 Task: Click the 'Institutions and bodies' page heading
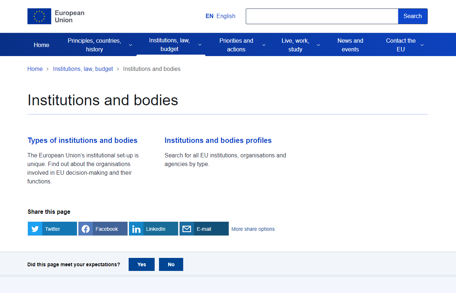coord(103,100)
